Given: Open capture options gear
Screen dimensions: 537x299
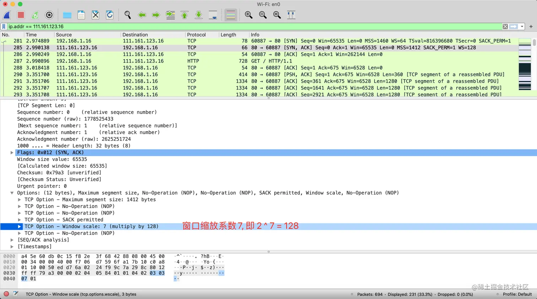Looking at the screenshot, I should click(x=49, y=15).
